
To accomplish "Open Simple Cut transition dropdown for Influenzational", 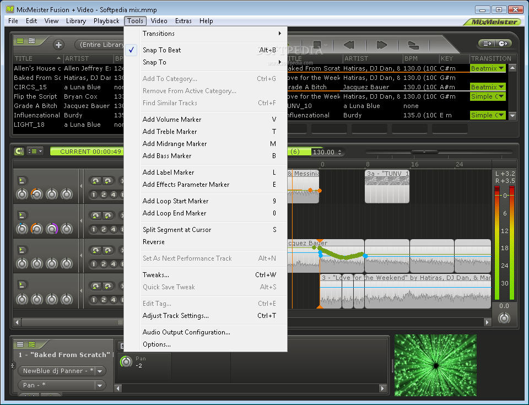I will (x=488, y=115).
